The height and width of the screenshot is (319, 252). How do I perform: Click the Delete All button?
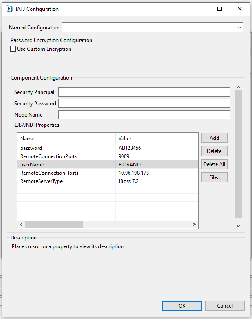click(x=214, y=164)
